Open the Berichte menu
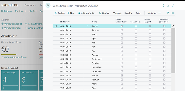Screen dimensions: 185x91 (x=129, y=13)
